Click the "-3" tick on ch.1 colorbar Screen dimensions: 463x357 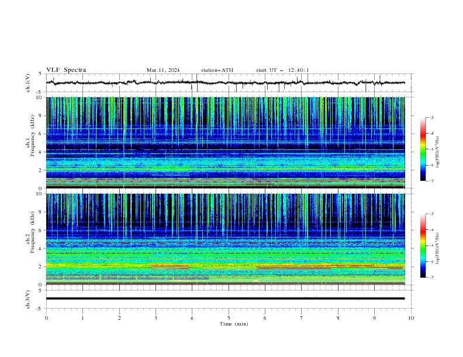click(431, 117)
